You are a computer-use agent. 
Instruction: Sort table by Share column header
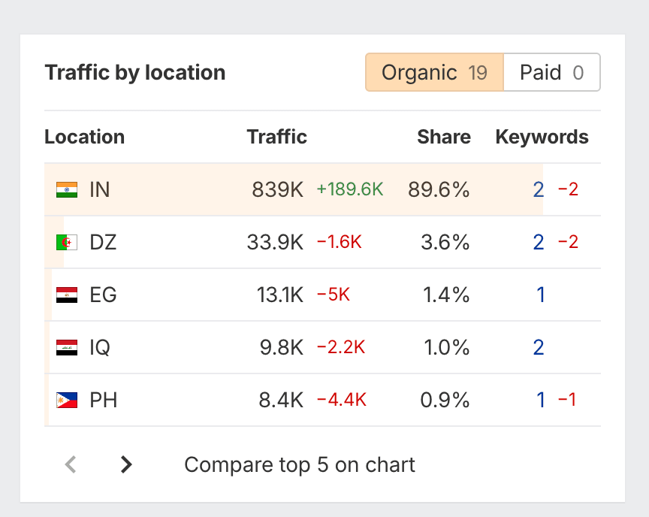(x=444, y=137)
